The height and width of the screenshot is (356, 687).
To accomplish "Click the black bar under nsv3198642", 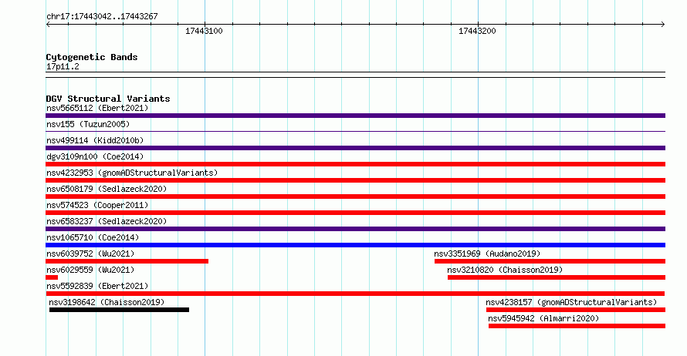I will [119, 310].
